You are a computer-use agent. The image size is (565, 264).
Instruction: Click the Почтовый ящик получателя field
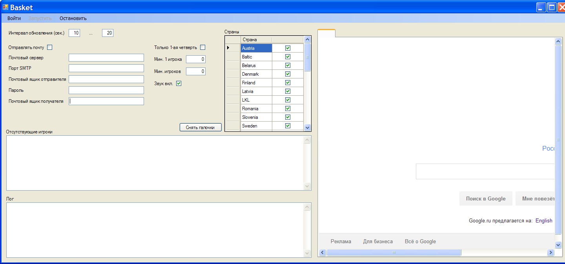pyautogui.click(x=106, y=101)
